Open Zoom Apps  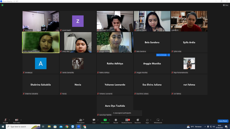(x=147, y=121)
